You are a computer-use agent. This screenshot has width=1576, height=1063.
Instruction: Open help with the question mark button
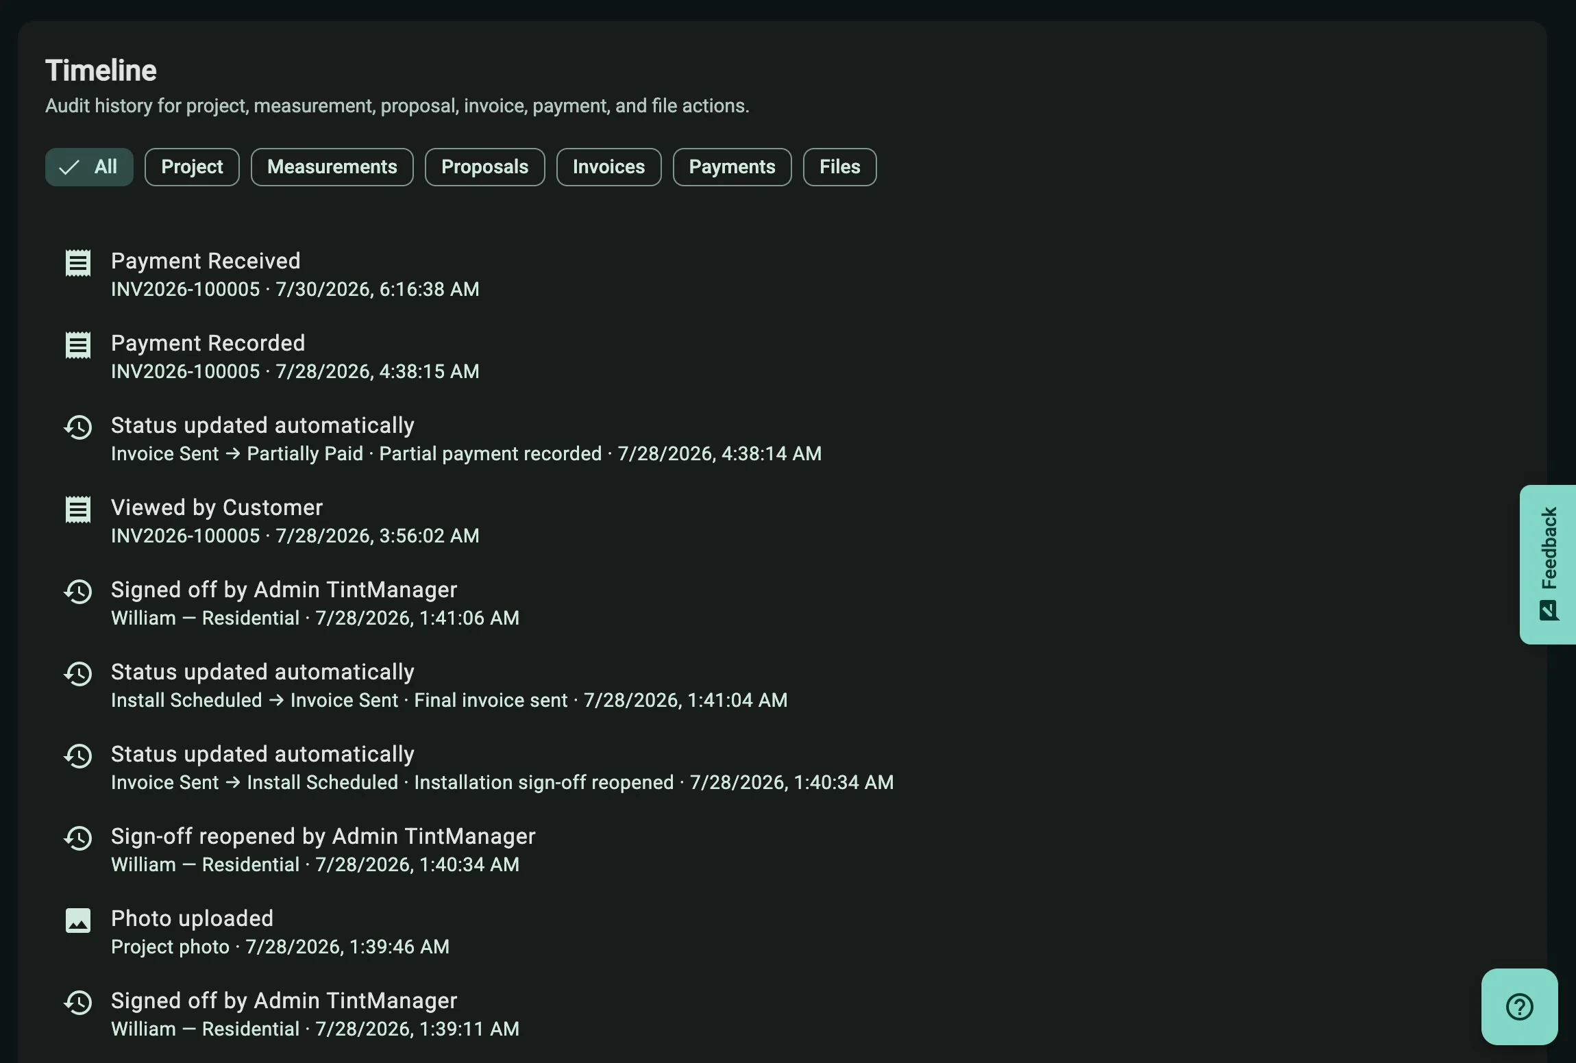tap(1519, 1006)
